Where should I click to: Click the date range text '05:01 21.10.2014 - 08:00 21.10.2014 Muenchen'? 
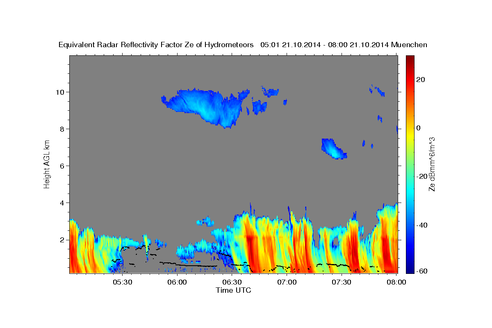pyautogui.click(x=344, y=45)
